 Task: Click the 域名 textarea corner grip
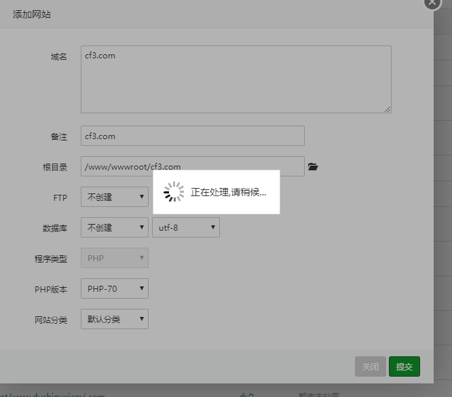coord(388,109)
